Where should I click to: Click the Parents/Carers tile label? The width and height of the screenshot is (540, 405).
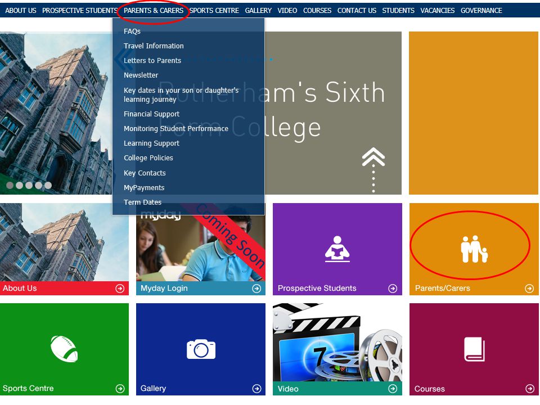pos(443,288)
